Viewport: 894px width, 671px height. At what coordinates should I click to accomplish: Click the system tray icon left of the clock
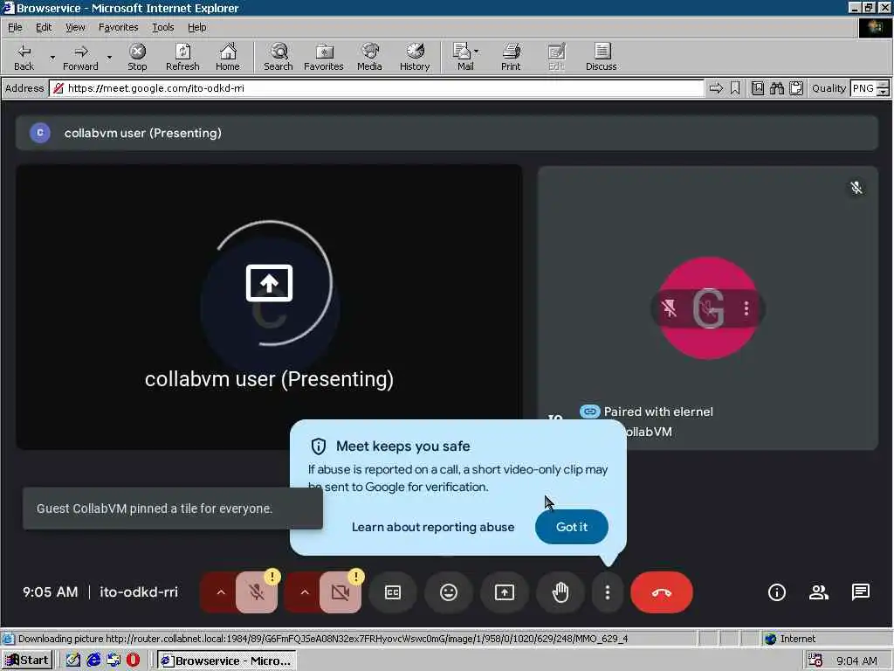[815, 661]
